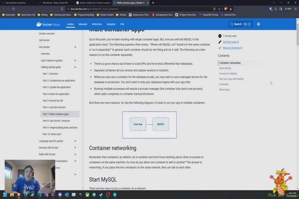Collapse the Getting started guide chevron

point(75,67)
